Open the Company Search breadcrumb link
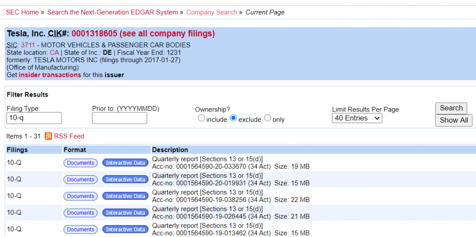This screenshot has height=237, width=476. [x=212, y=12]
